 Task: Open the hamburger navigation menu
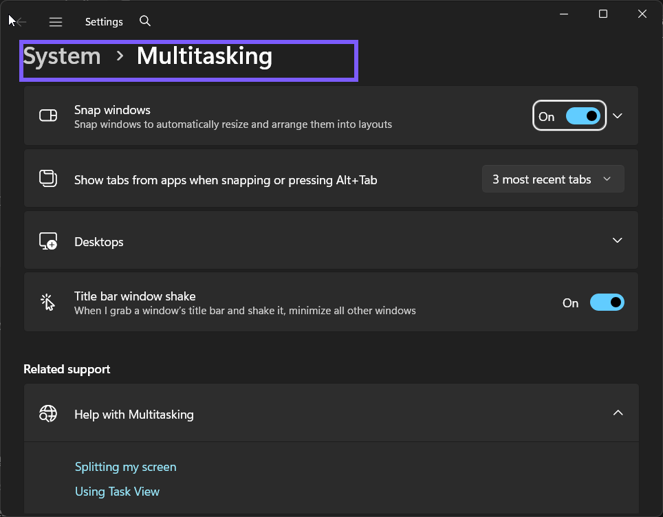(x=56, y=21)
